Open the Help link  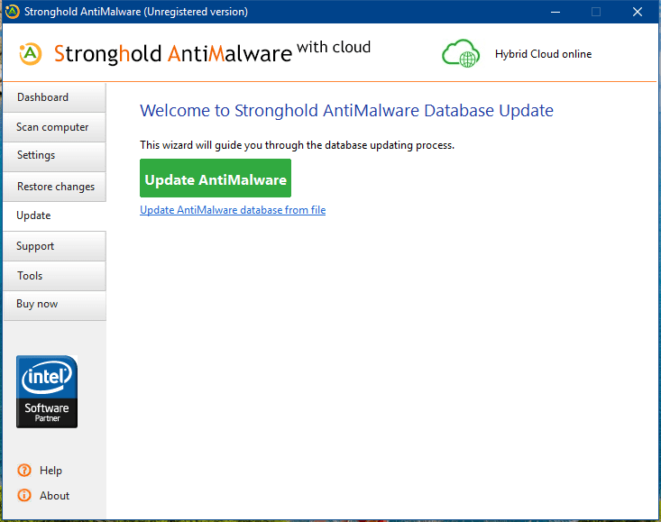pyautogui.click(x=50, y=471)
